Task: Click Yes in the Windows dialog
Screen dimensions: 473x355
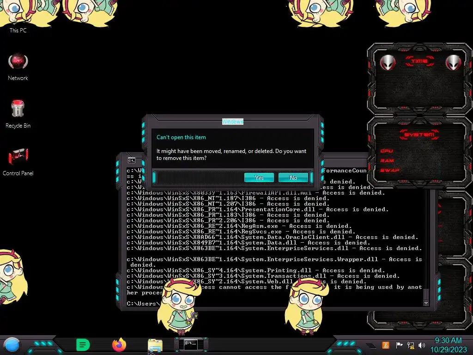Action: (x=259, y=177)
